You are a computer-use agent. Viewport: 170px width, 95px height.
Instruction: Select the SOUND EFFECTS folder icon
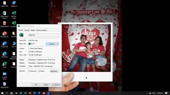click(14, 56)
